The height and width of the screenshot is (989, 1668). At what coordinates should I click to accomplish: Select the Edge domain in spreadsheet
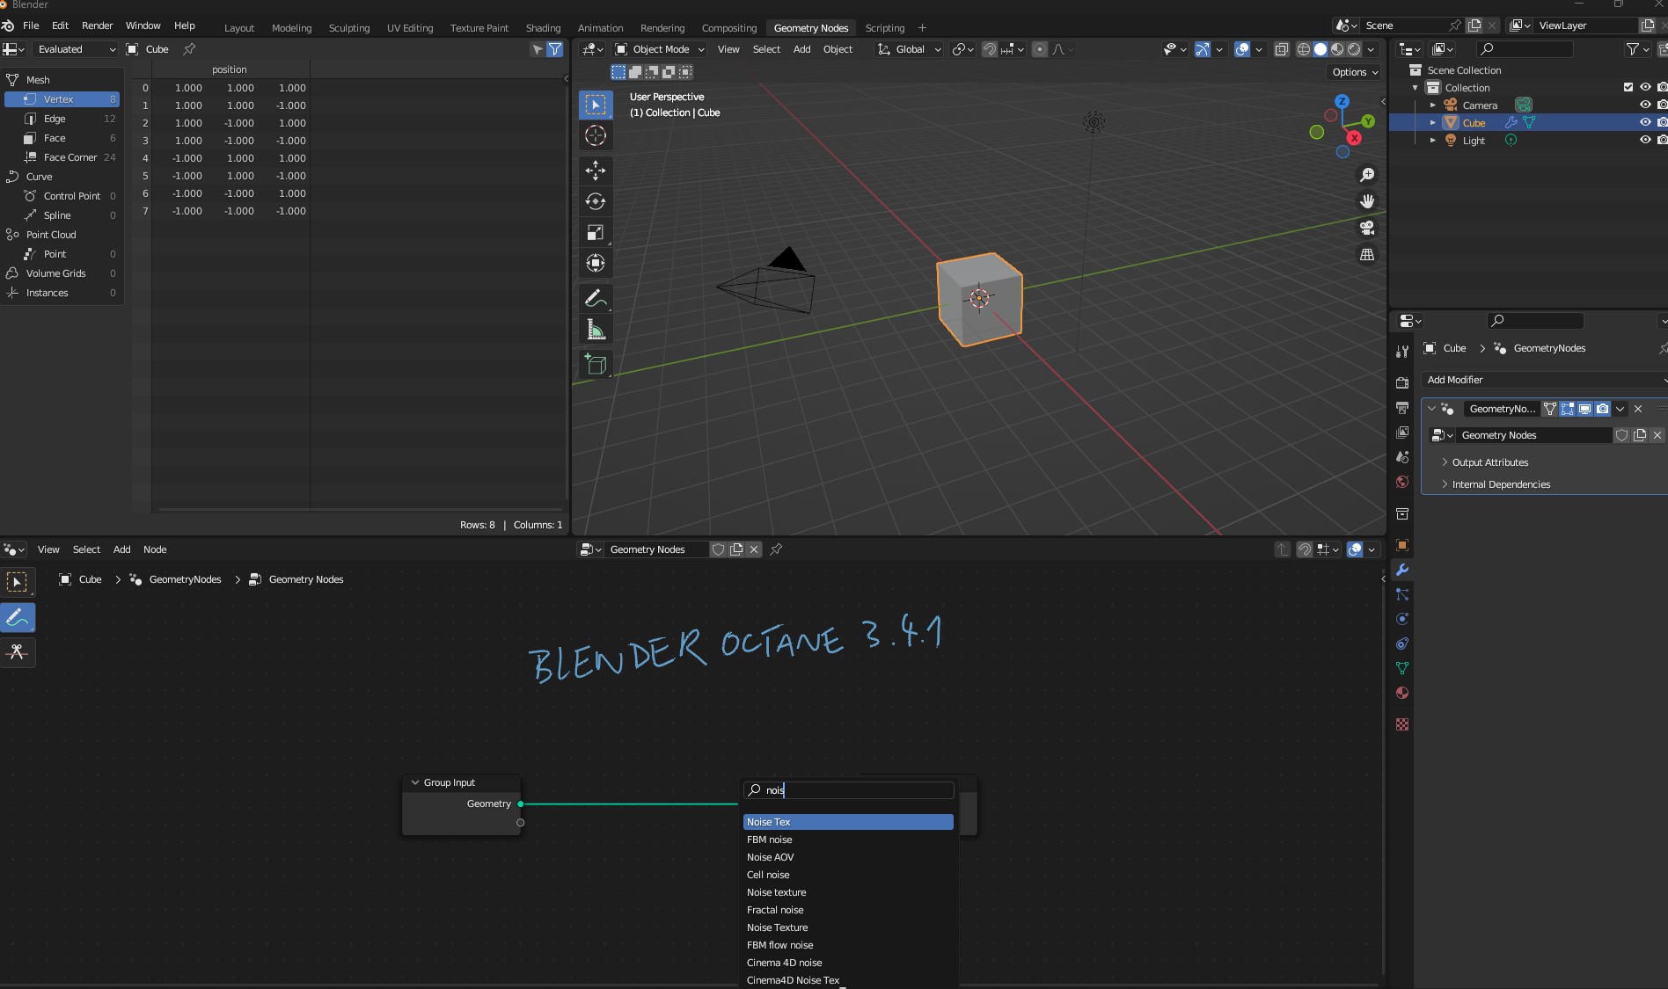(x=62, y=119)
